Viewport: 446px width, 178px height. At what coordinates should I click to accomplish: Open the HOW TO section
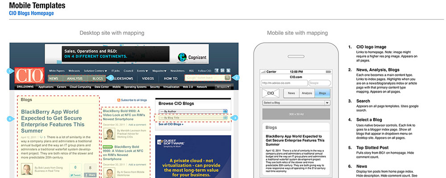pos(171,79)
